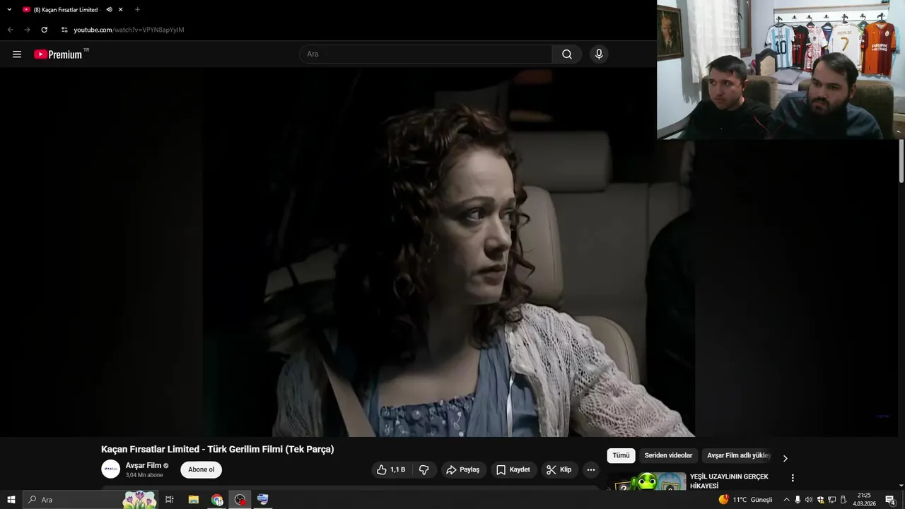Switch to Chrome on the taskbar
The image size is (905, 509).
pyautogui.click(x=217, y=500)
